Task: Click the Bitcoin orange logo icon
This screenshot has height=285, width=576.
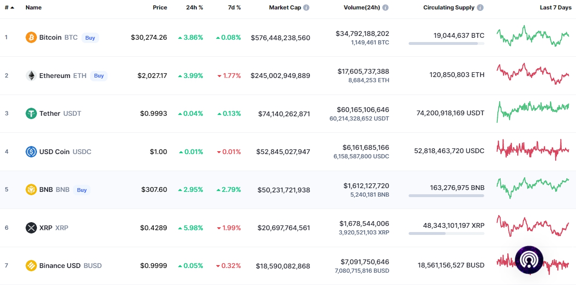Action: coord(31,37)
